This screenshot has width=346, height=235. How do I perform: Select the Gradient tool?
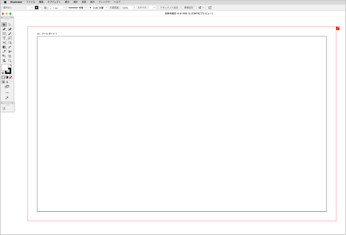[x=4, y=46]
